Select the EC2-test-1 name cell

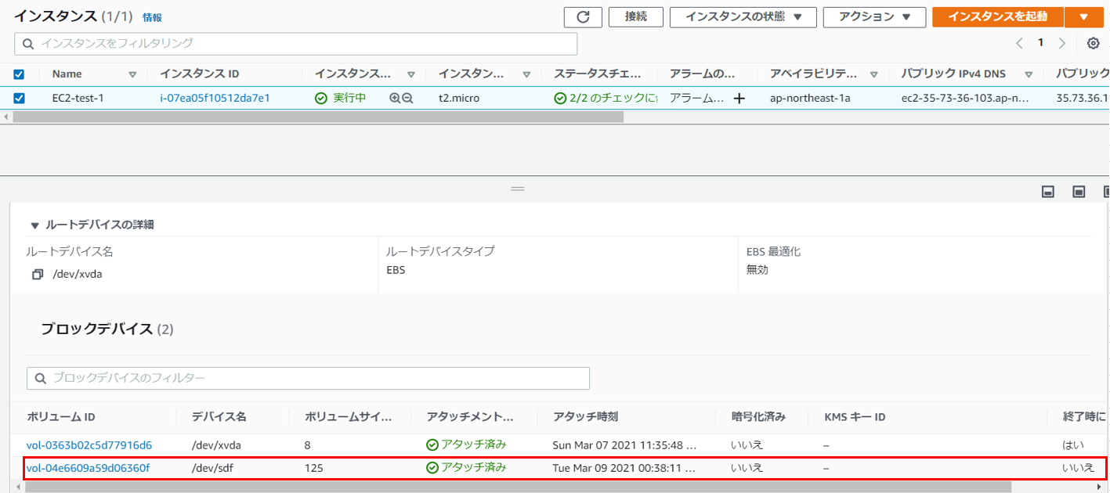78,99
